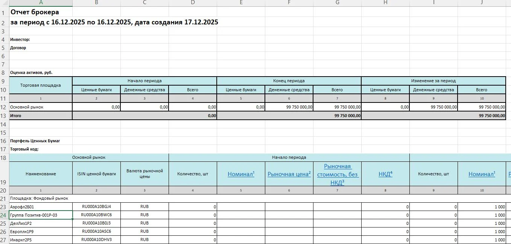Select 'Основной рынок' header in row 18
This screenshot has width=511, height=244.
89,157
